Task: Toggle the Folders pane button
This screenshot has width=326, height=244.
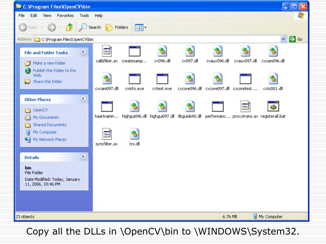Action: (117, 27)
